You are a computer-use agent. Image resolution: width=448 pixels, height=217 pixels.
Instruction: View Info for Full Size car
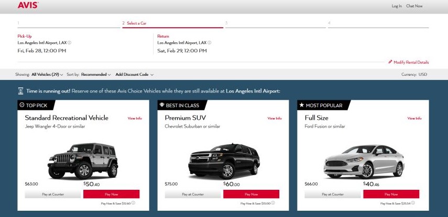(x=414, y=118)
